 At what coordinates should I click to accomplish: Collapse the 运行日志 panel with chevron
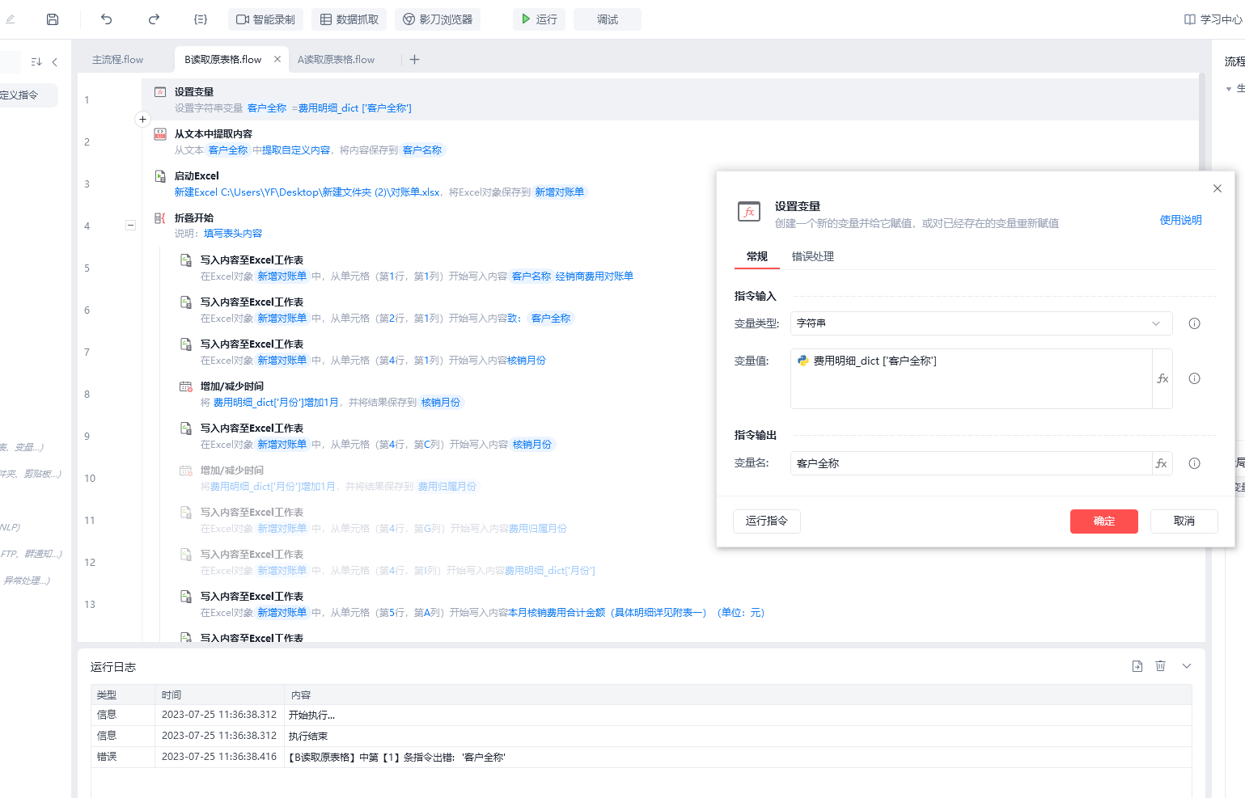[x=1187, y=666]
